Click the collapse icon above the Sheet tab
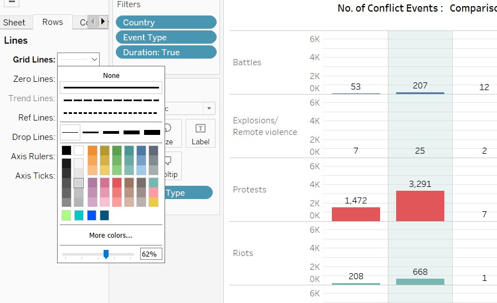Screen dimensions: 497x303 click(12, 2)
